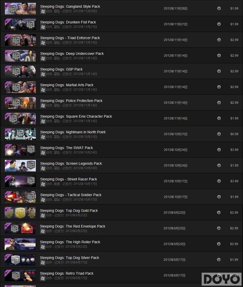Click $6.99 price of Nightmare in North Point
This screenshot has width=243, height=287.
(x=234, y=134)
